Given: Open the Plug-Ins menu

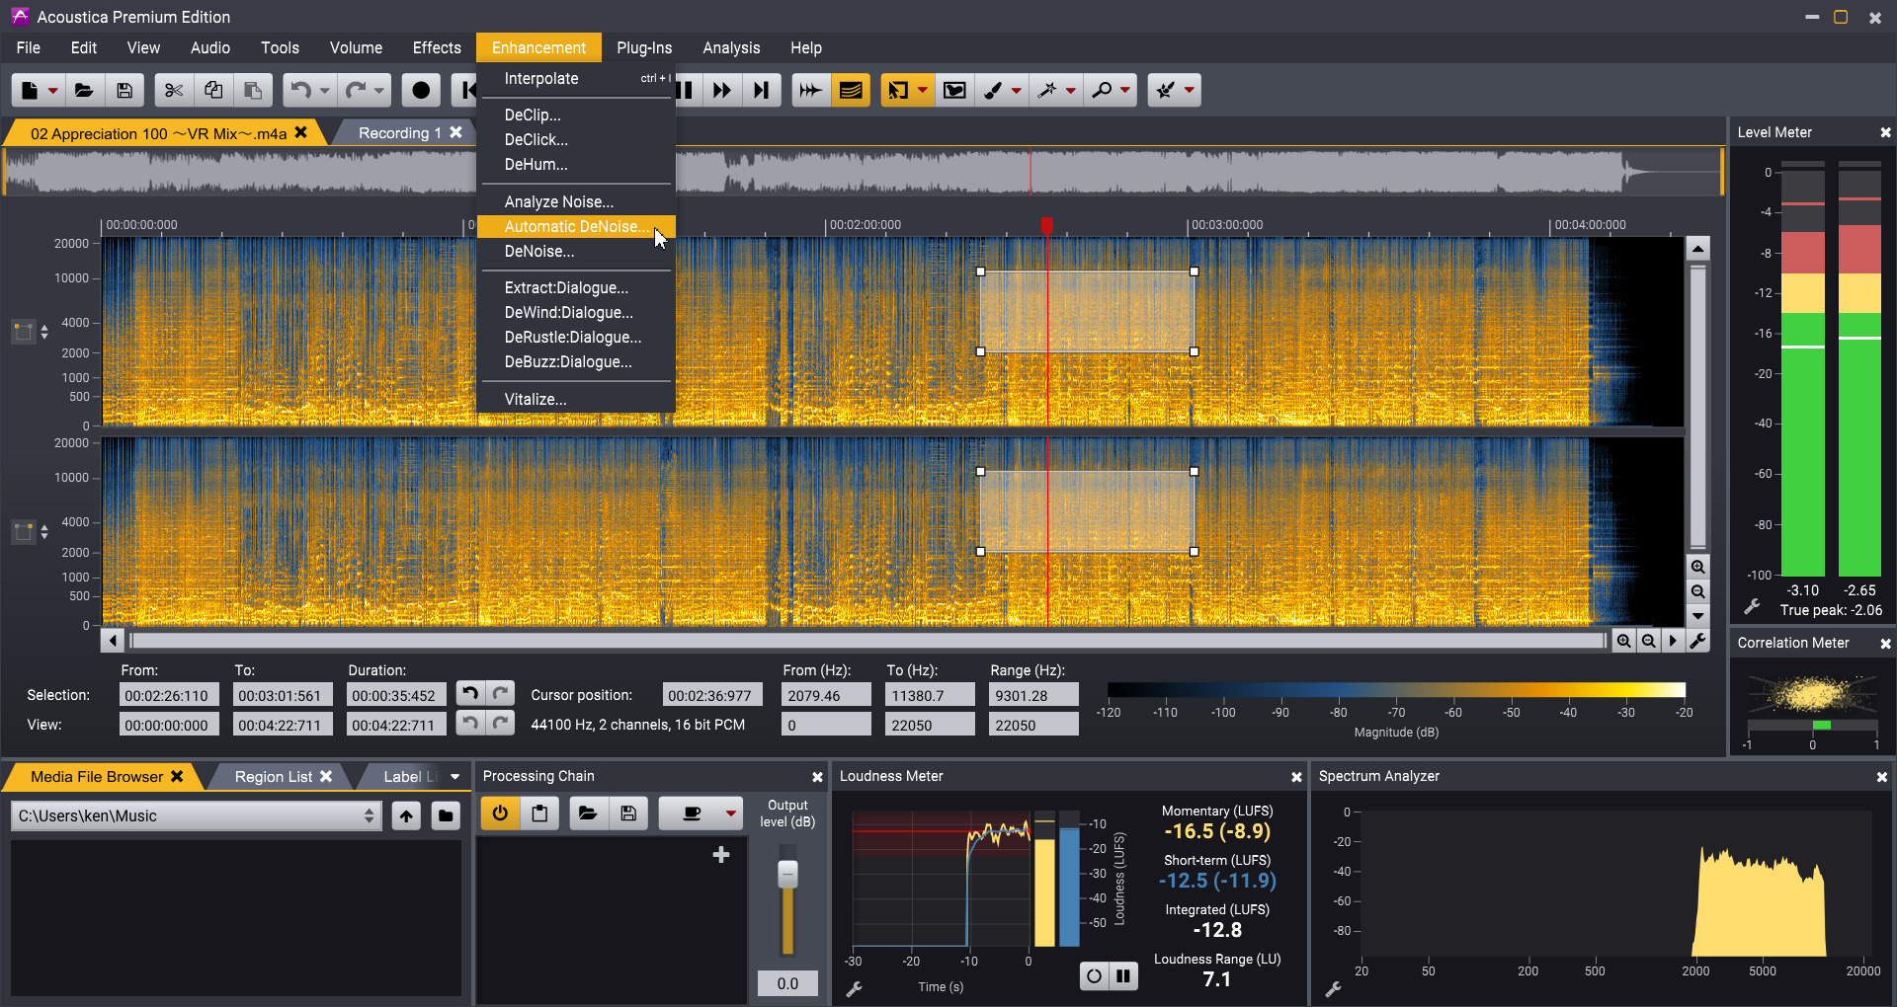Looking at the screenshot, I should click(644, 47).
